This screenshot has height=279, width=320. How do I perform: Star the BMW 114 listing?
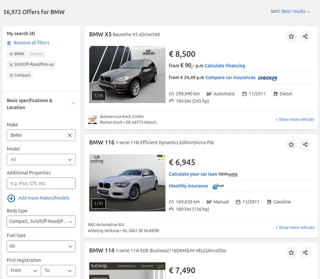click(291, 252)
